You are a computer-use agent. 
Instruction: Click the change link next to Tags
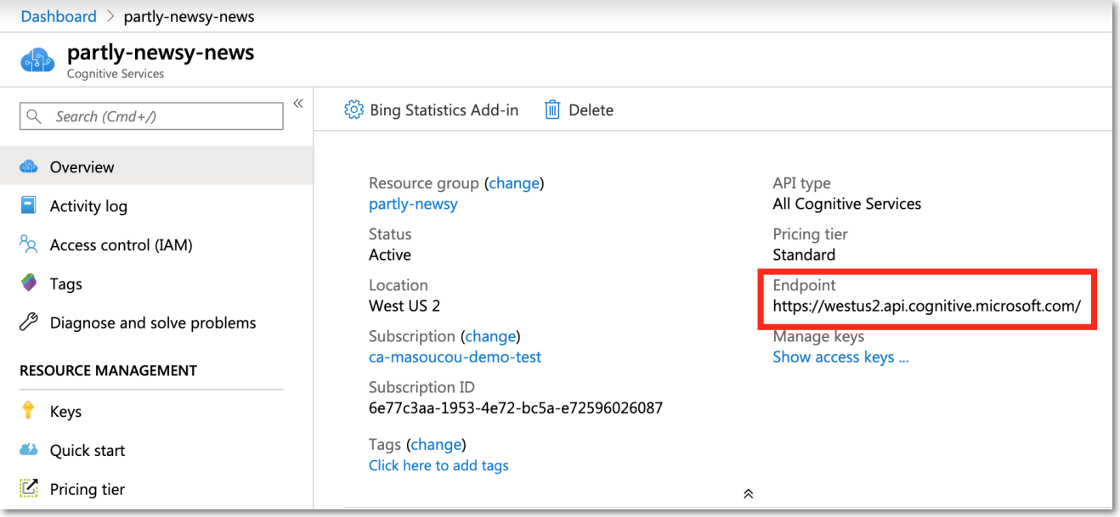click(x=436, y=445)
